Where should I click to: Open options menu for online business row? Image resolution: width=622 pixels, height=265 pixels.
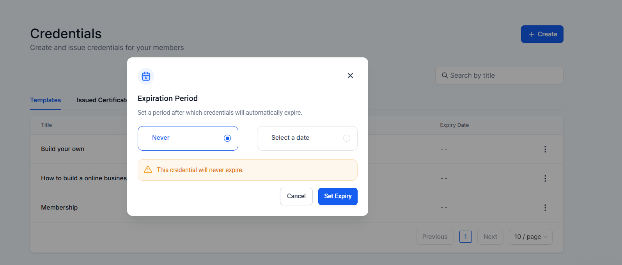(x=545, y=178)
